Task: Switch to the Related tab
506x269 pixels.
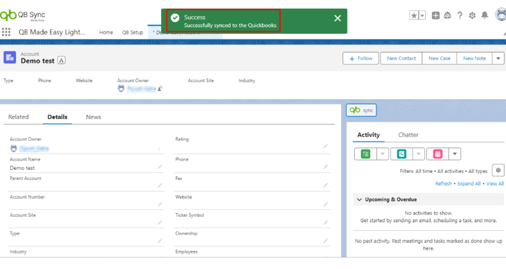Action: point(18,117)
